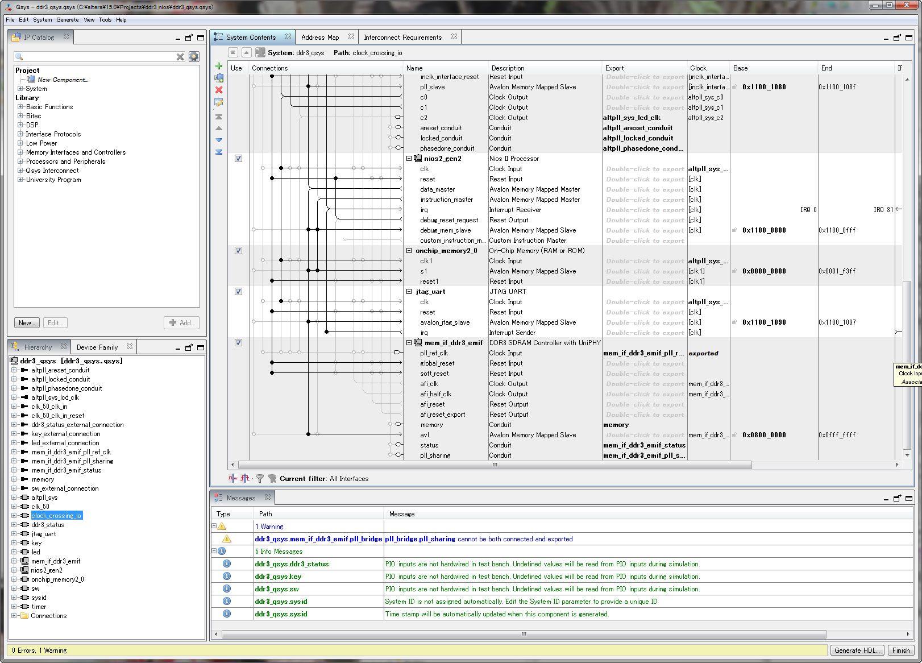Collapse the mem_if_ddr3_emif component

coord(409,343)
